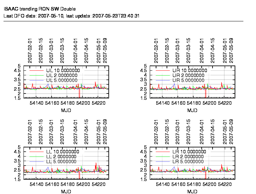Viewport: 256px width, 194px height.
Task: Click the "ISAAC trending RON SW Double" title
Action: tap(39, 9)
